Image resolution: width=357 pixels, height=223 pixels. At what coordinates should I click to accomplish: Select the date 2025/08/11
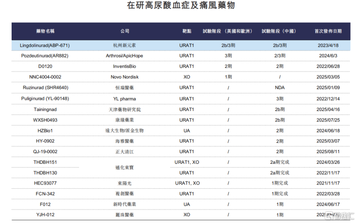(328, 152)
